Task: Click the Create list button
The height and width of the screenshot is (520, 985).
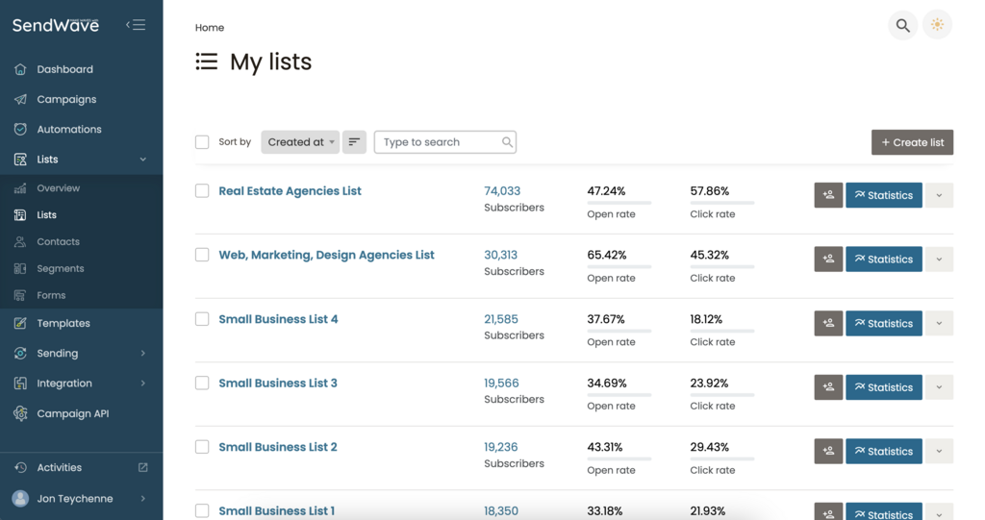Action: tap(912, 142)
